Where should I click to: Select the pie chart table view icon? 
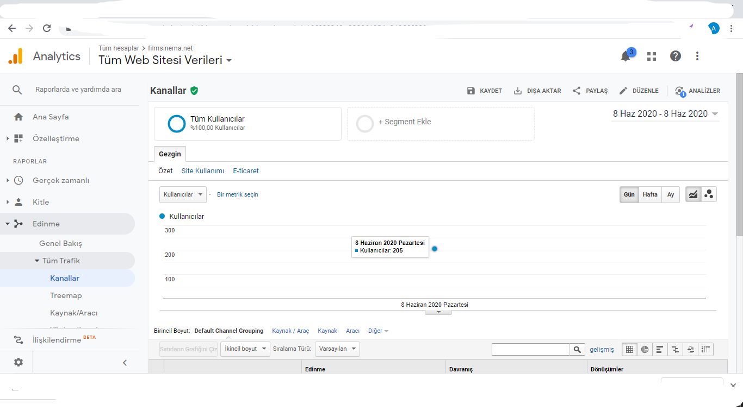click(x=645, y=350)
